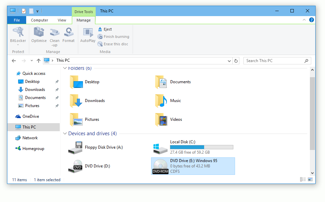Open Pictures under Quick access
Screen dimensions: 325x202
(29, 106)
